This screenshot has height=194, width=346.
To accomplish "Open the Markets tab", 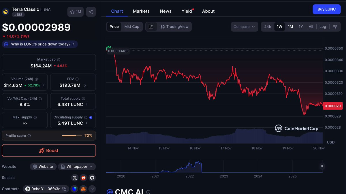I will (141, 11).
